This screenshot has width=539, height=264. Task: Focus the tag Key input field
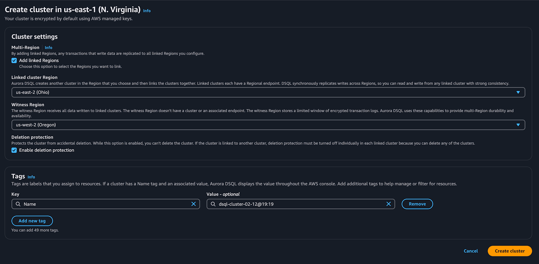tap(106, 204)
